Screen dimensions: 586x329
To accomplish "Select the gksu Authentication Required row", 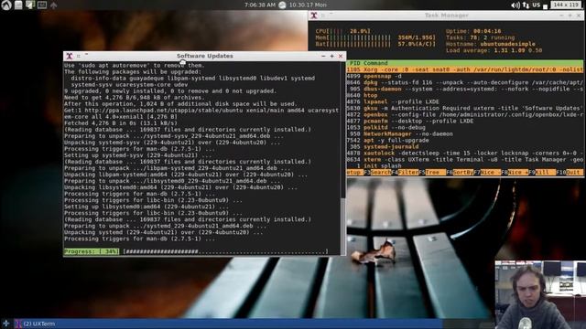I will pos(465,108).
